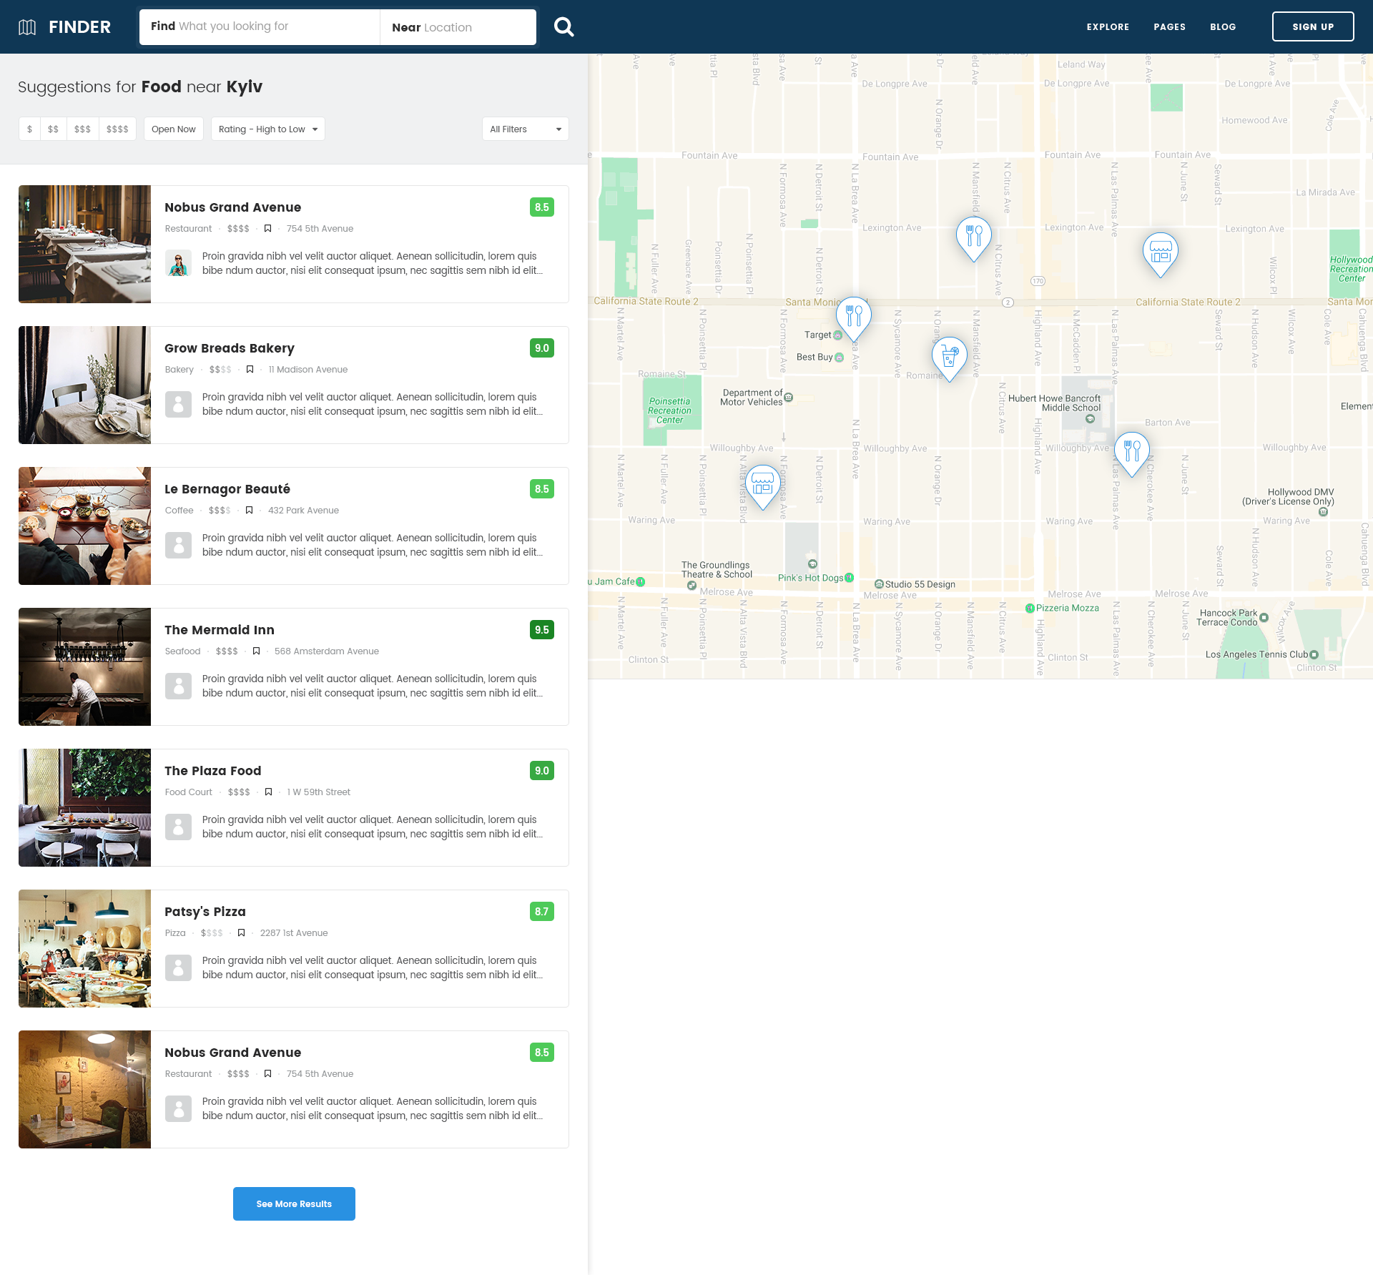
Task: Click the Finder map logo icon
Action: (x=27, y=27)
